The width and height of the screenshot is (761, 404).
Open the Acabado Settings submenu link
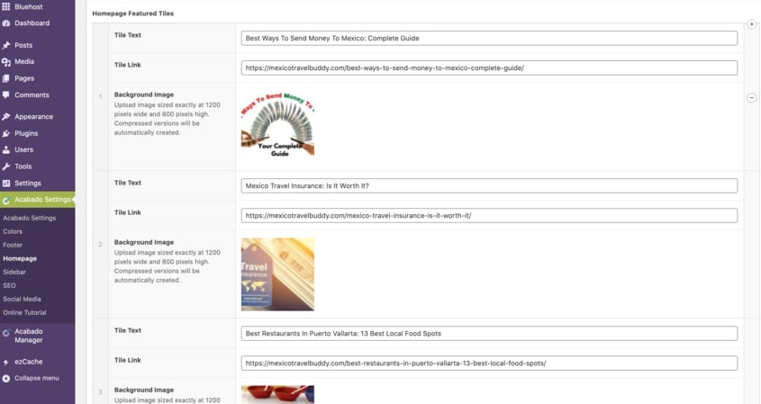(x=29, y=219)
